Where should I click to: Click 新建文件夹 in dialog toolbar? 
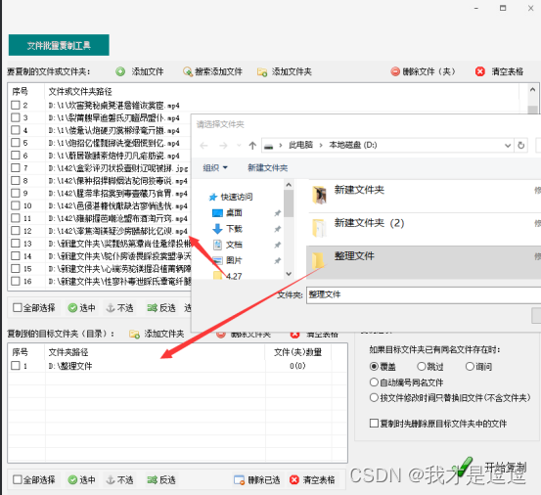tap(267, 168)
